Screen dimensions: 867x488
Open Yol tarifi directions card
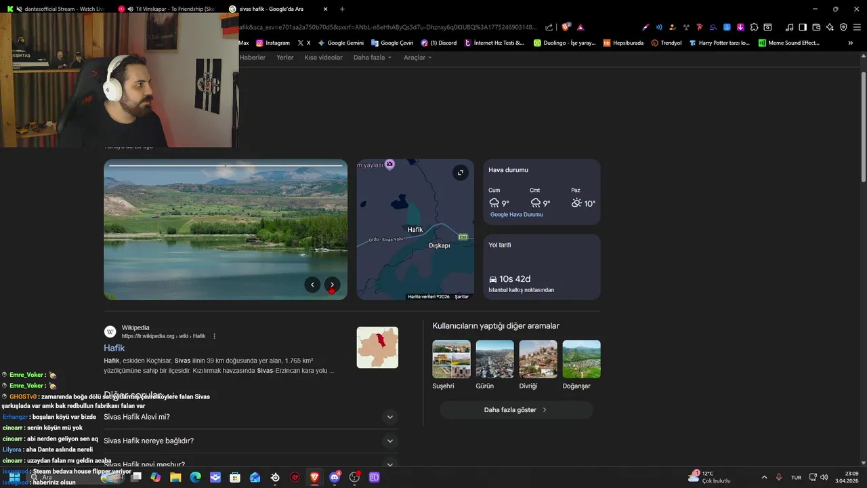tap(542, 267)
